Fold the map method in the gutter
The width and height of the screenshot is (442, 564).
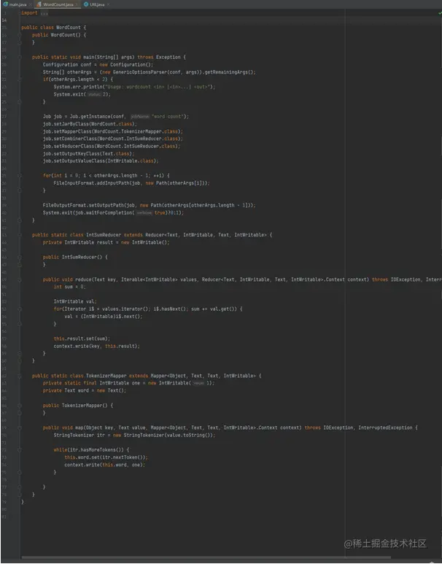20,428
